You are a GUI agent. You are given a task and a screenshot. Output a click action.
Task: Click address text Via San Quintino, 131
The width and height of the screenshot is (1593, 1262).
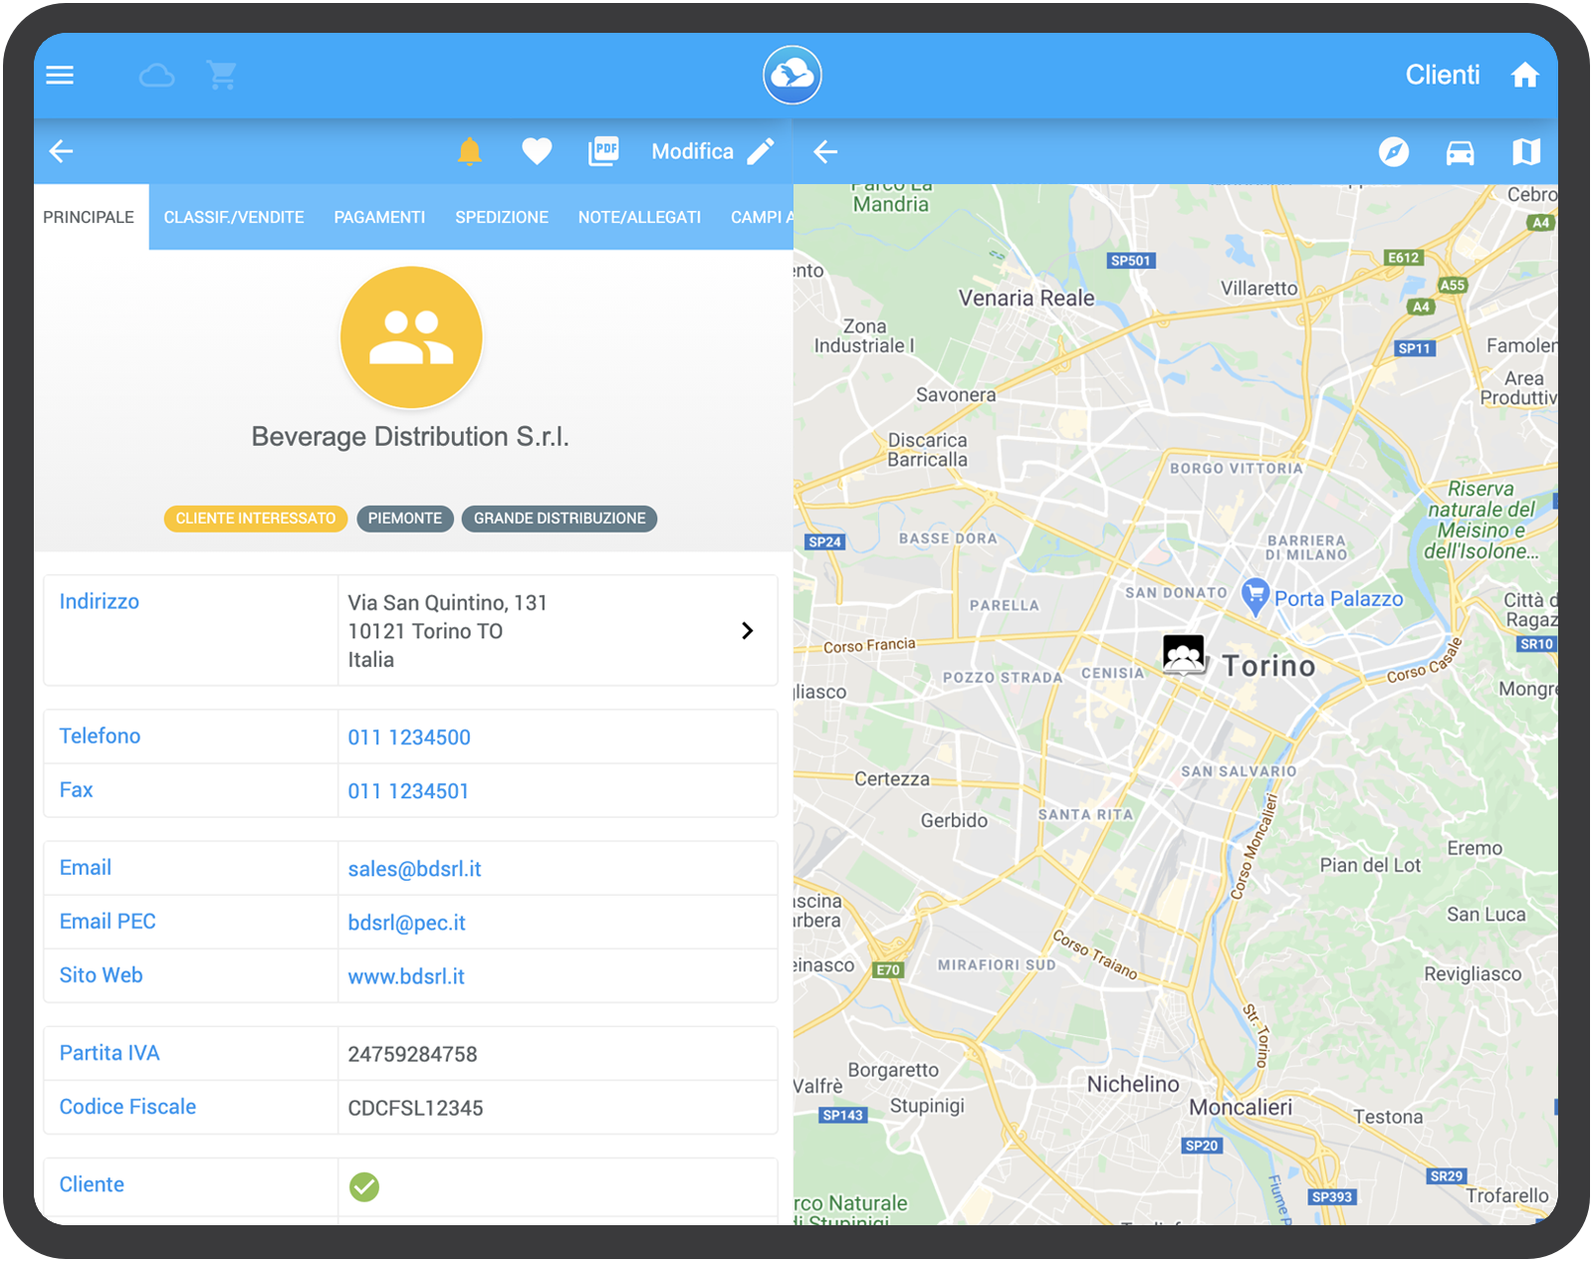[x=448, y=603]
